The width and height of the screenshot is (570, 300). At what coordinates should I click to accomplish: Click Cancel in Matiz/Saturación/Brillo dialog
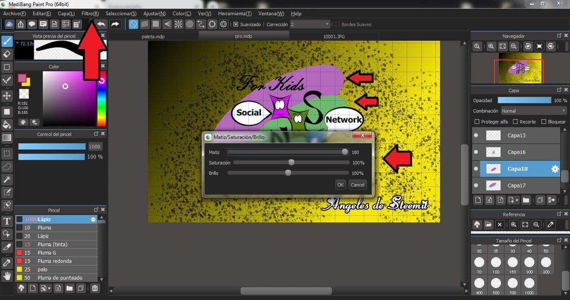tap(357, 185)
